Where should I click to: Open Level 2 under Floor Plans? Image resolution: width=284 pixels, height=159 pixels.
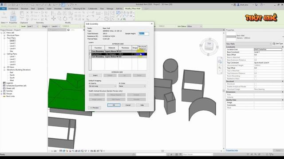[12, 43]
